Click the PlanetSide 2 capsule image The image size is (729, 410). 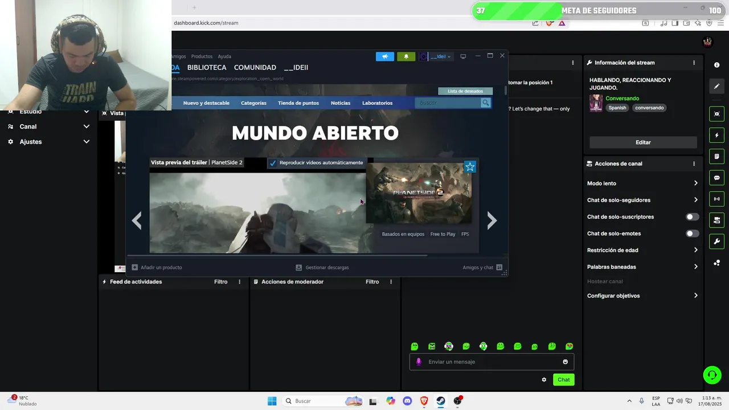[419, 193]
